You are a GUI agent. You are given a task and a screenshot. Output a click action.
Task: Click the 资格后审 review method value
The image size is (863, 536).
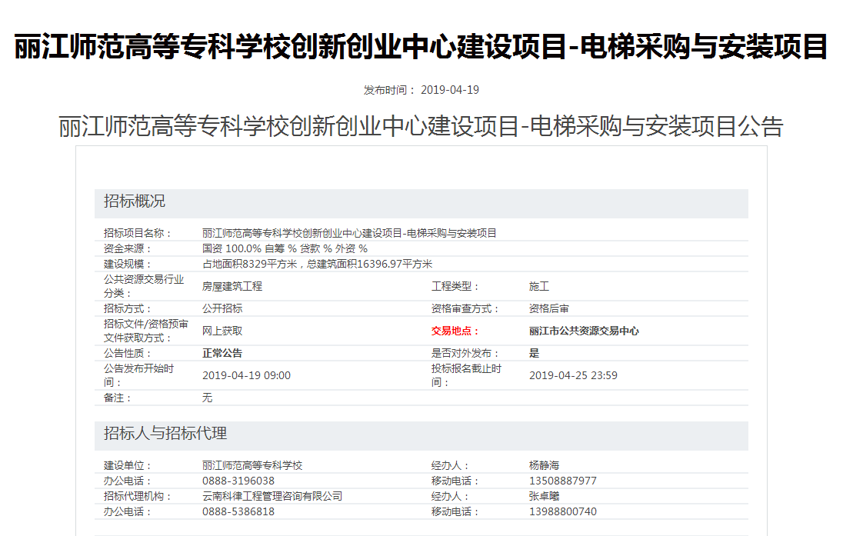pos(549,308)
